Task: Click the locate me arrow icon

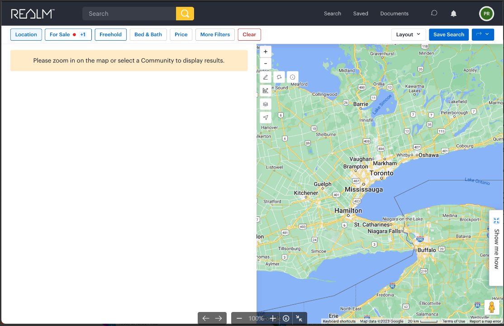Action: (266, 118)
